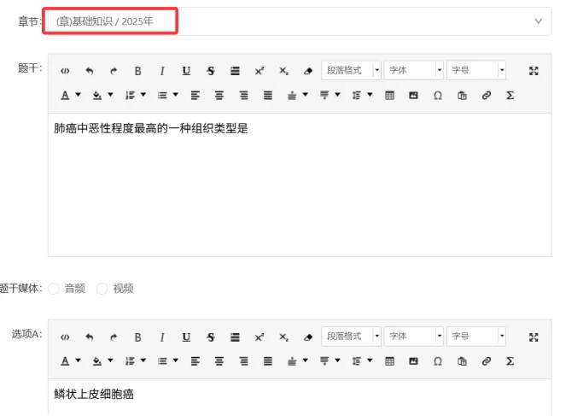Insert superscript in 选项A editor
This screenshot has height=416, width=583.
pos(259,337)
